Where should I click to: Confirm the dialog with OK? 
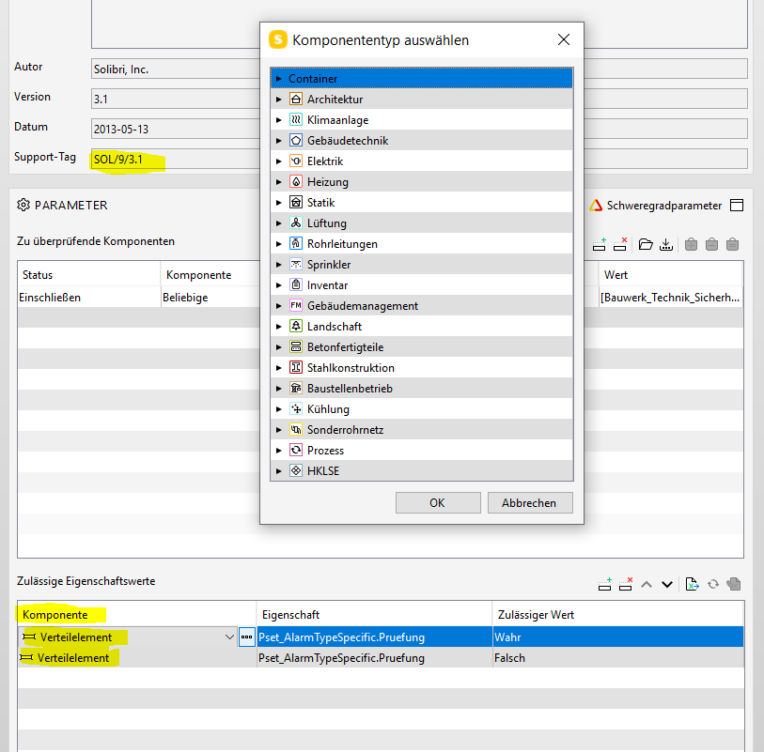pyautogui.click(x=438, y=503)
